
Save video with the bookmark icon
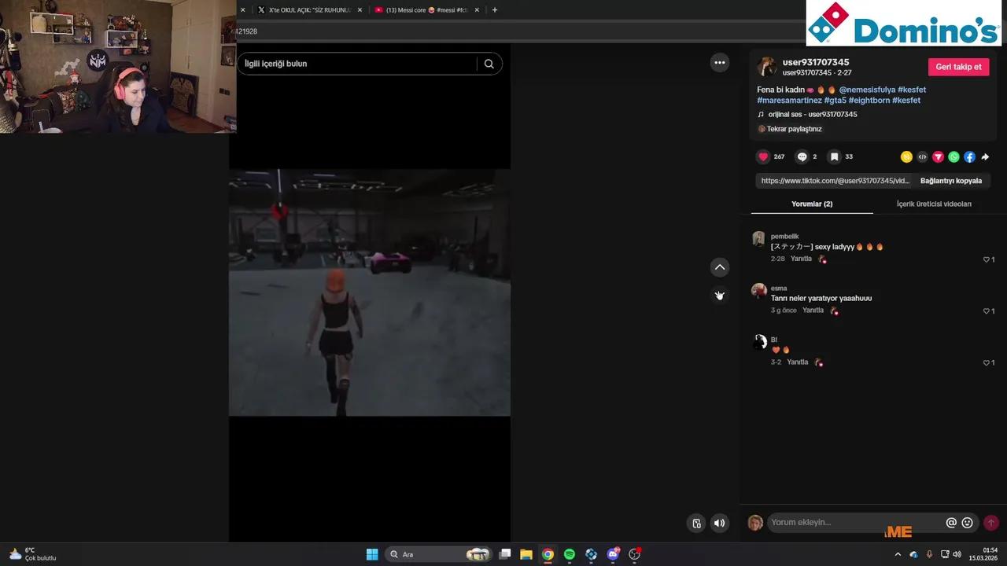(x=835, y=156)
